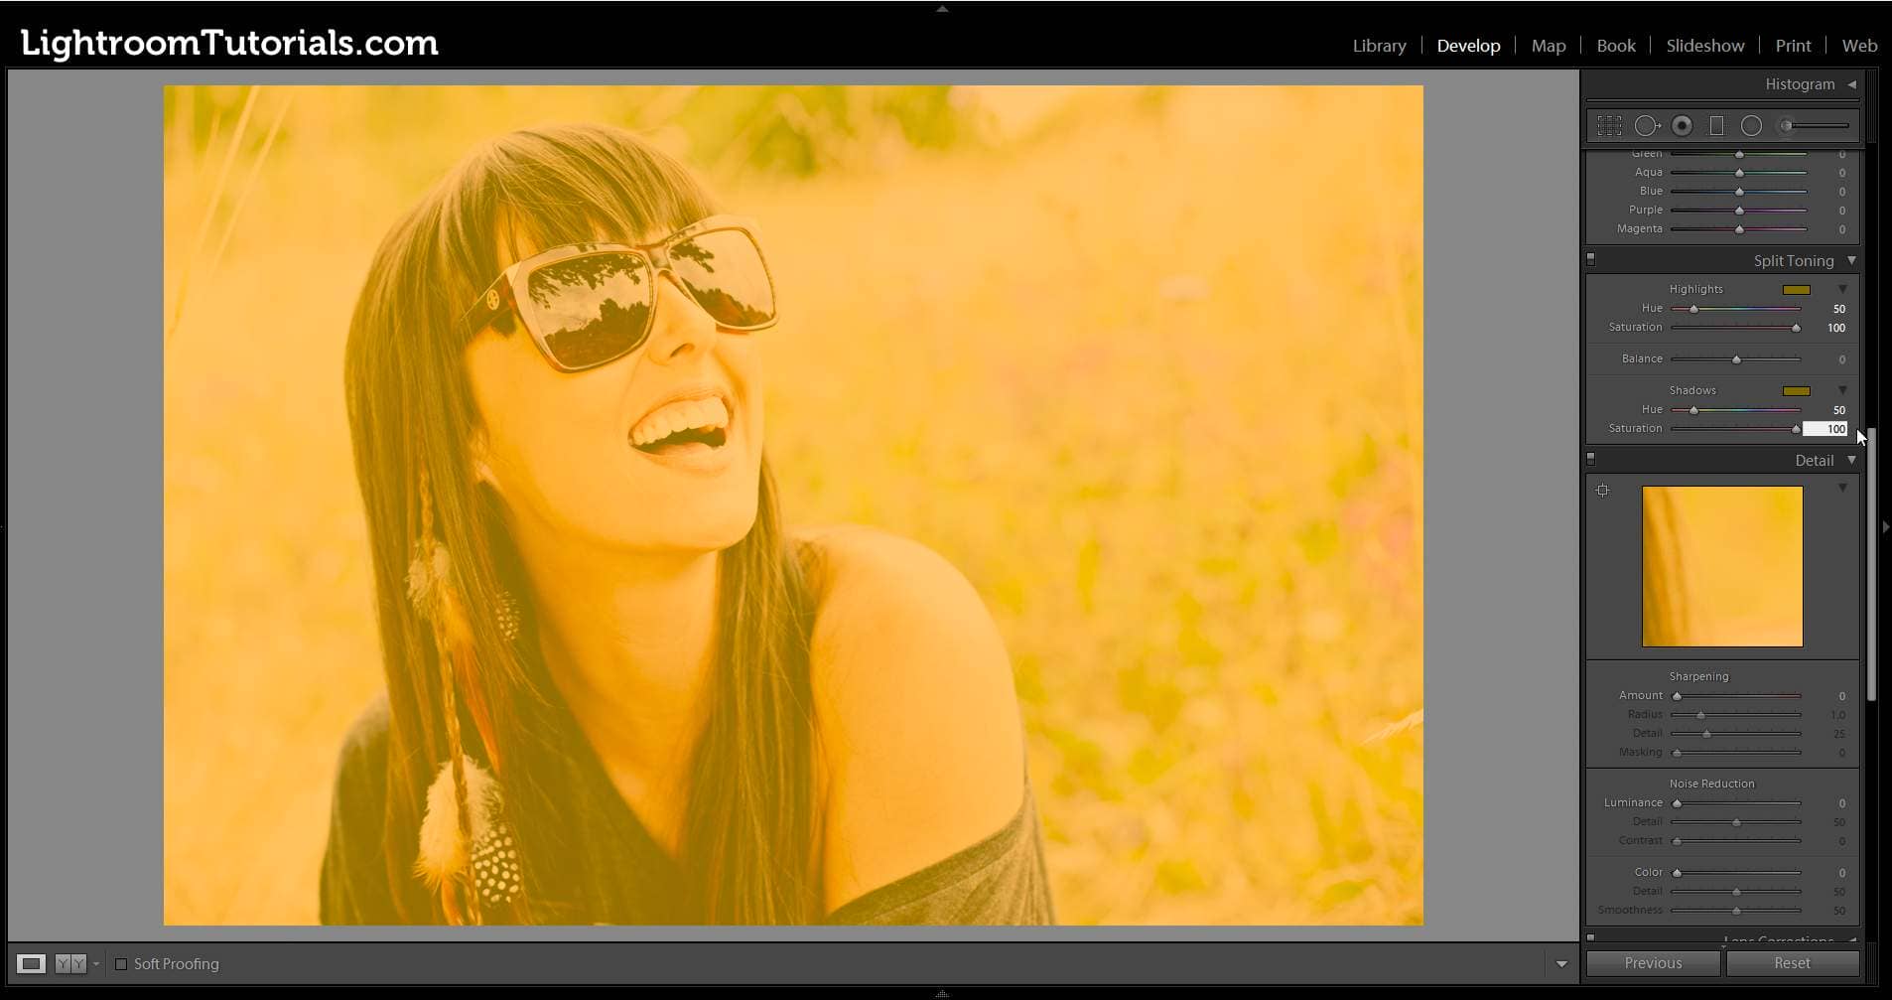This screenshot has height=1000, width=1892.
Task: Select the Spot Removal tool
Action: (x=1647, y=126)
